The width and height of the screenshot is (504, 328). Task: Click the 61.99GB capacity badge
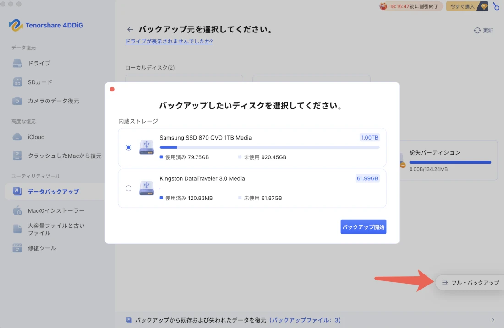point(367,178)
